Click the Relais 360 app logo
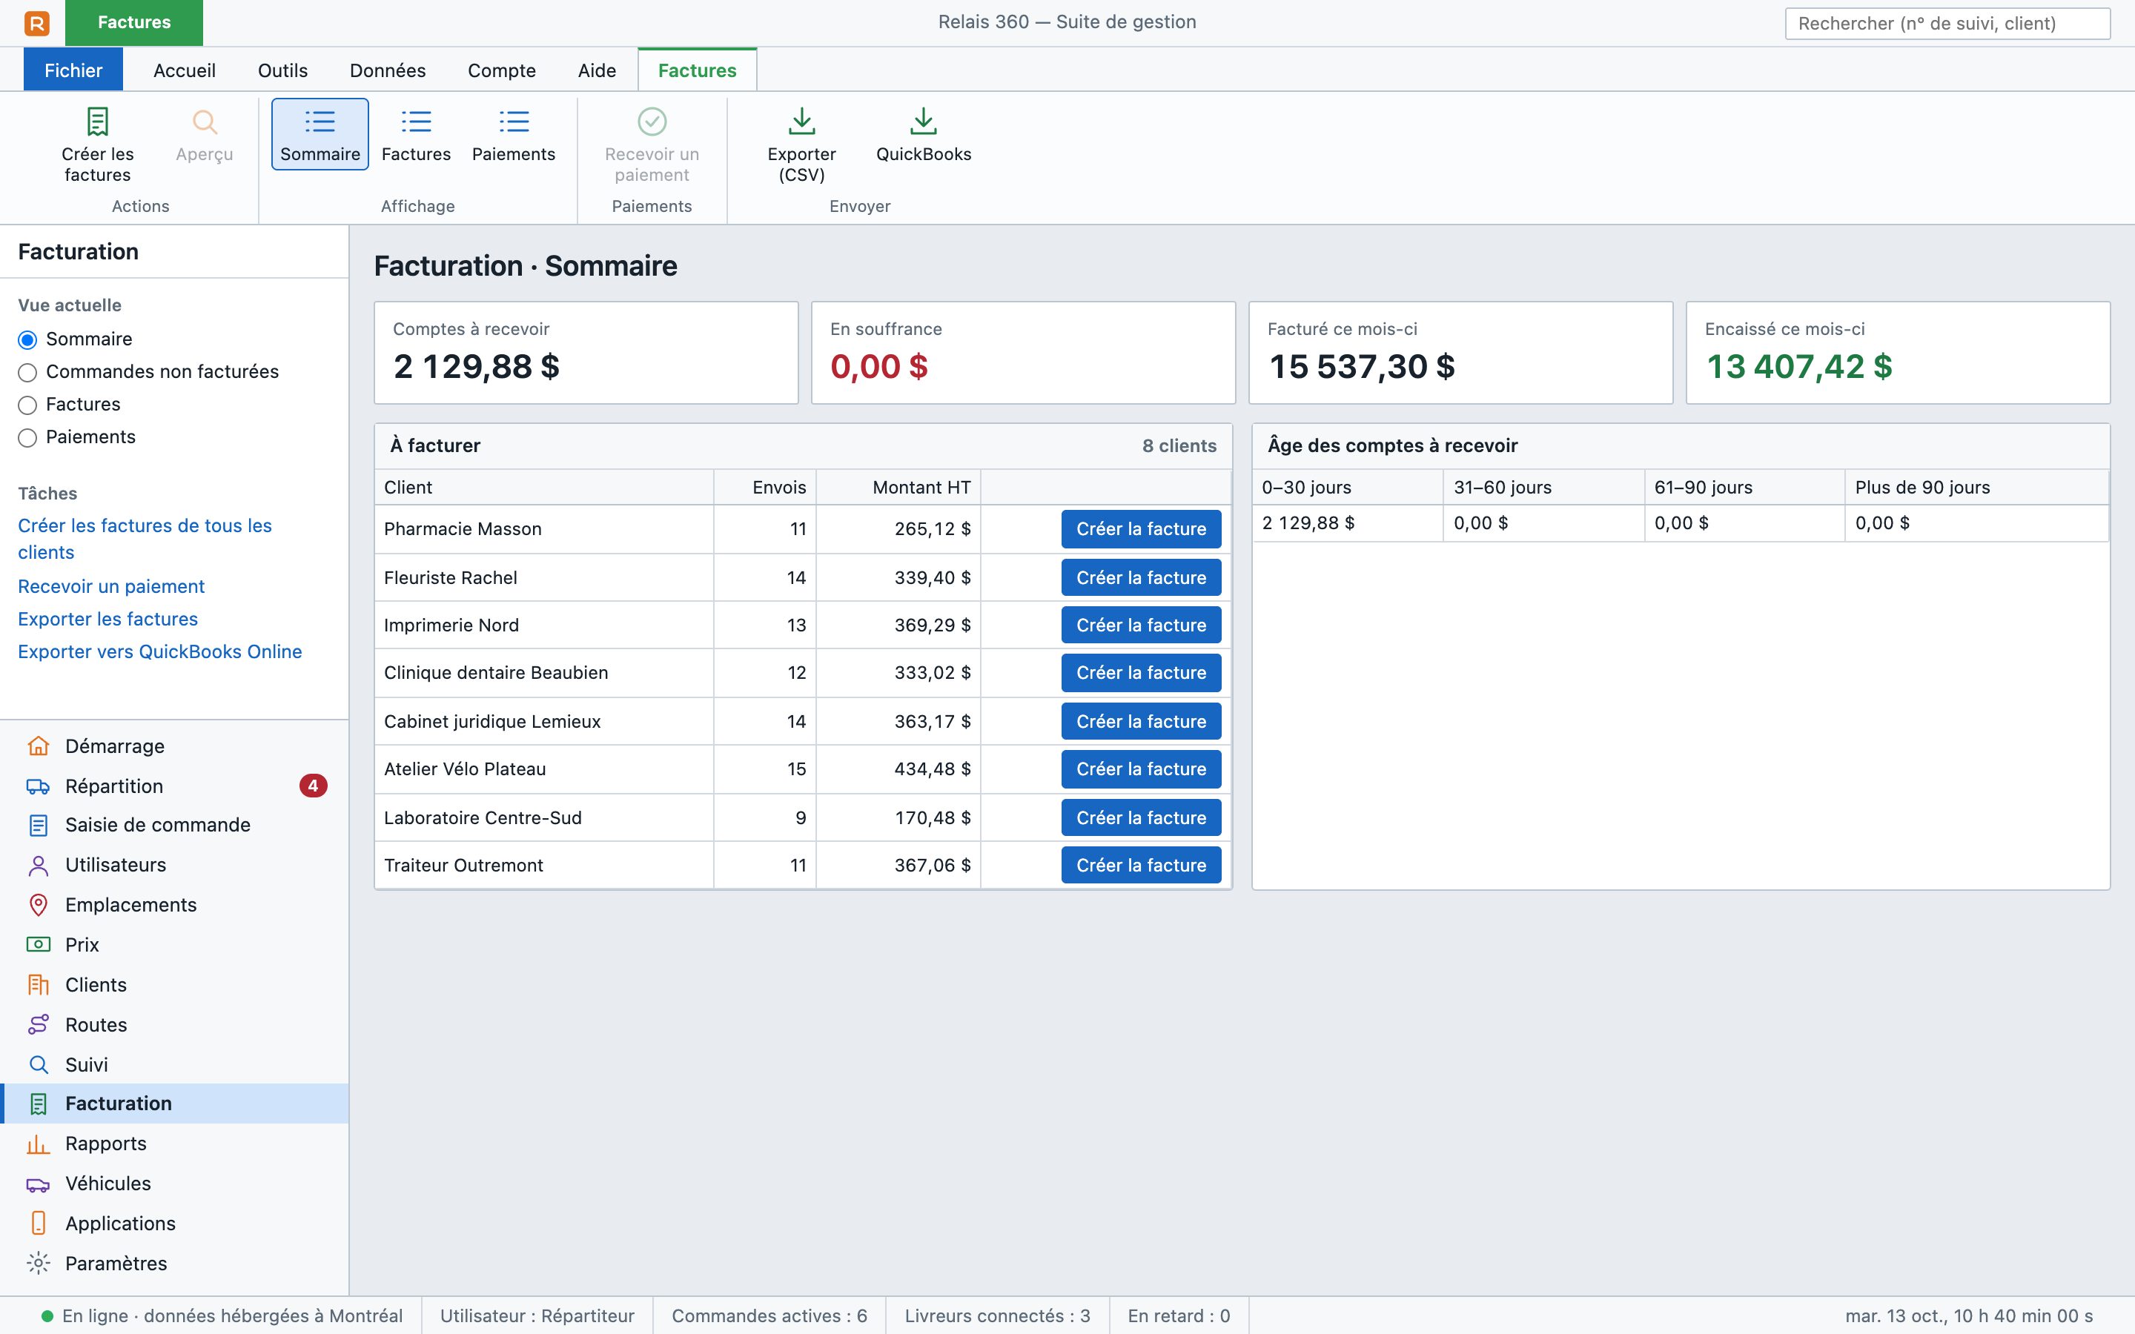This screenshot has height=1334, width=2135. tap(37, 23)
